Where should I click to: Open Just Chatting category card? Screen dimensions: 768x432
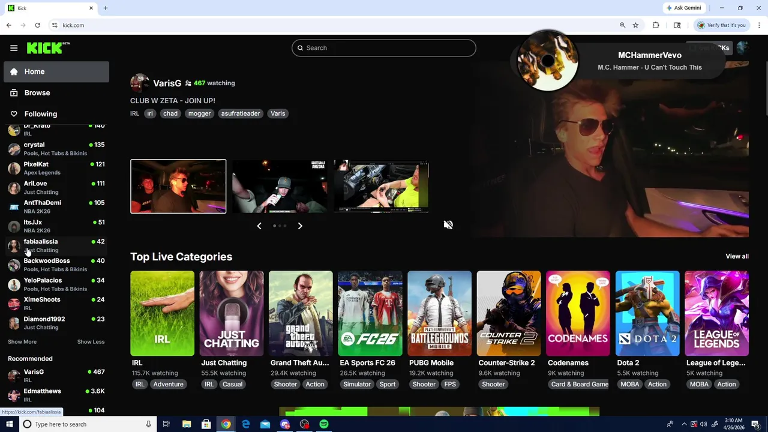pyautogui.click(x=232, y=313)
